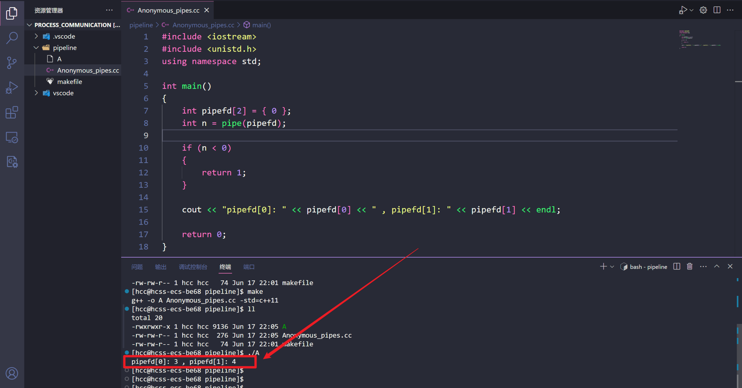Viewport: 742px width, 388px height.
Task: Open the makefile in the explorer
Action: pos(69,82)
